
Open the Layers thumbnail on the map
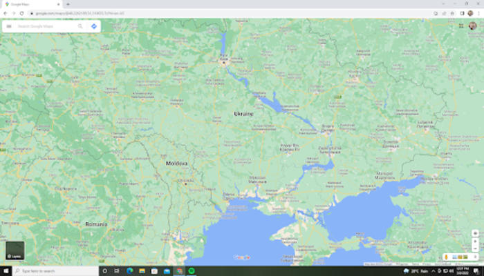15,250
